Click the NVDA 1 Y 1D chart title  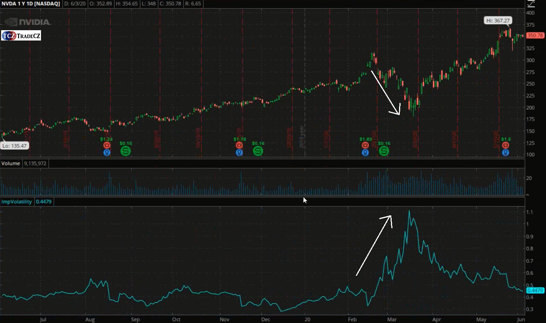click(31, 4)
